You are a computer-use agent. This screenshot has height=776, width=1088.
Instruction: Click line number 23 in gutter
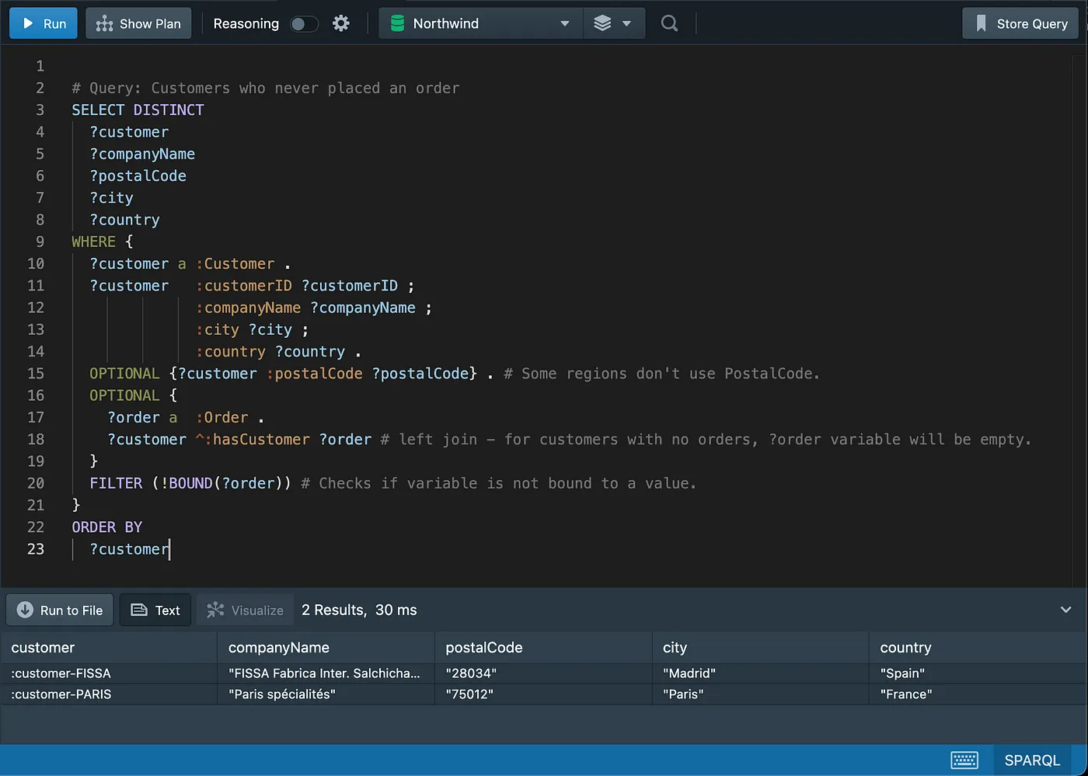36,549
